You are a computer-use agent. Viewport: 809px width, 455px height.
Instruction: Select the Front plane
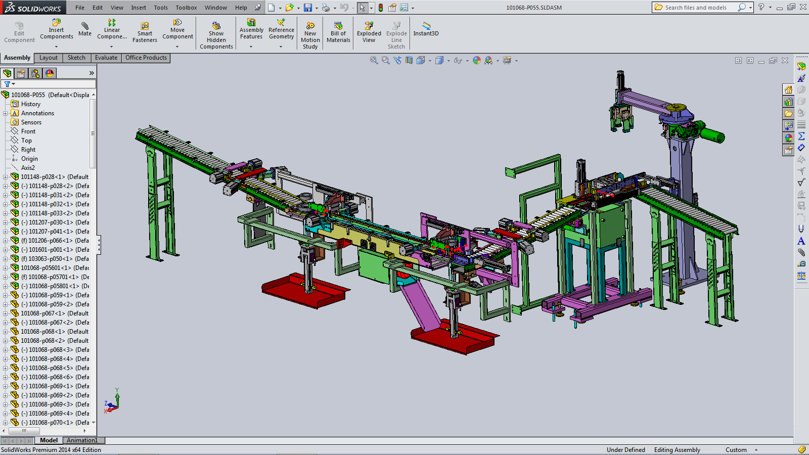tap(28, 131)
